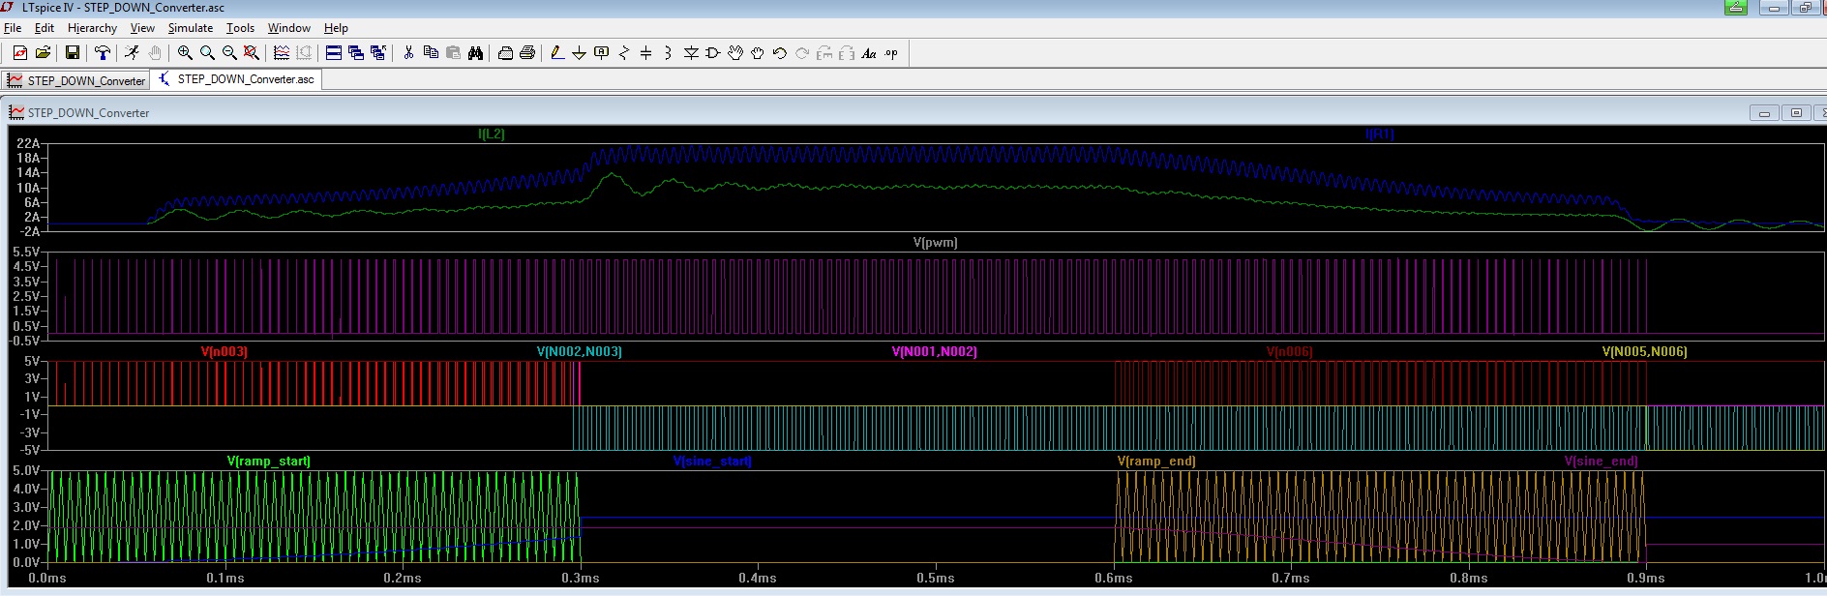Open the Control Panel hammer icon
The width and height of the screenshot is (1827, 596).
pyautogui.click(x=102, y=53)
